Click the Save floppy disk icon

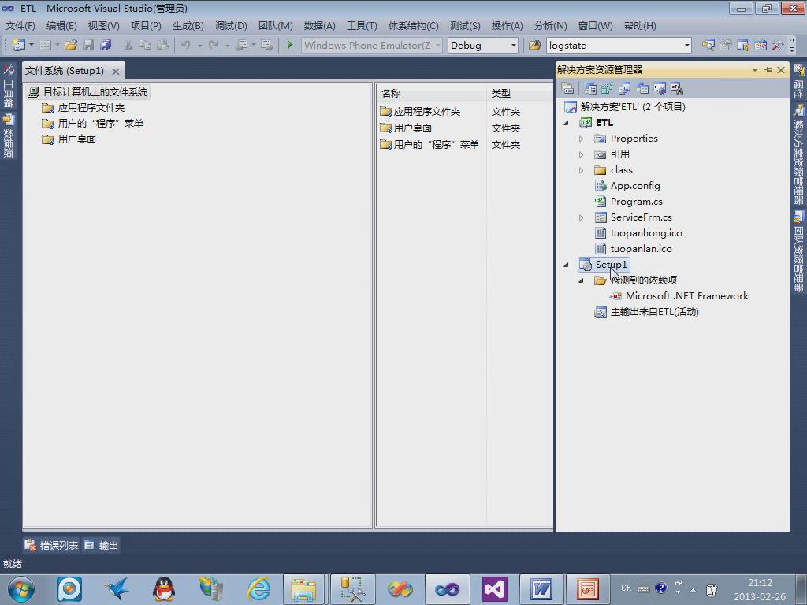tap(88, 45)
